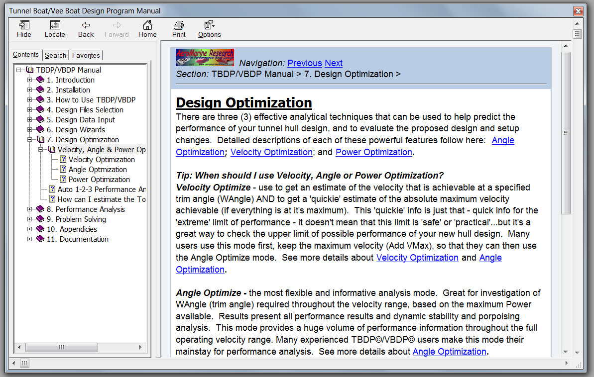Expand the 1. Introduction node
594x377 pixels.
coord(29,80)
